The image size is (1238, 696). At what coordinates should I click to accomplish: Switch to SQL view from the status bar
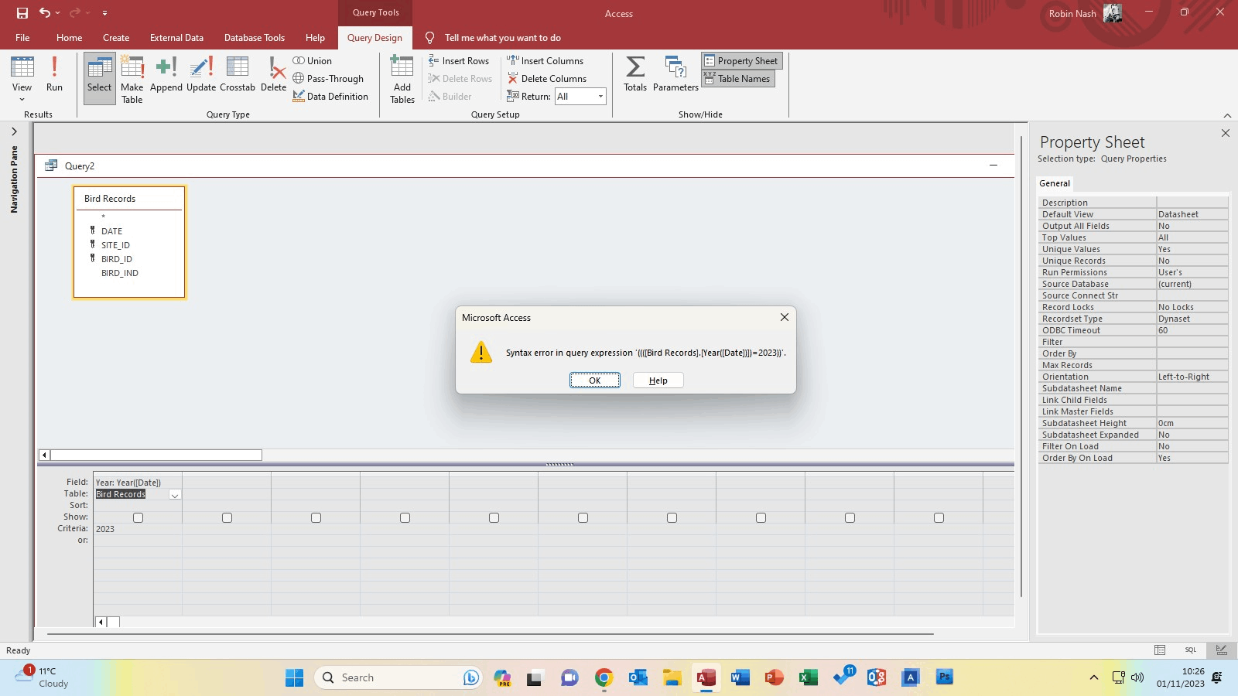(x=1191, y=650)
